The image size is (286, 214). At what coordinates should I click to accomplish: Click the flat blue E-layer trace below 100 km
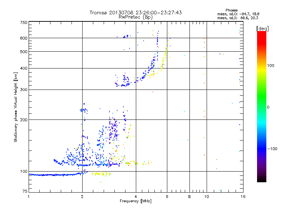pos(55,175)
